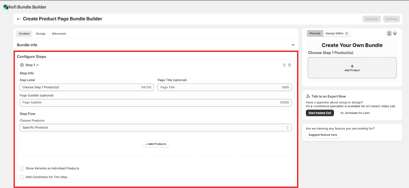
Task: Click the Schedule for Later link
Action: coord(355,113)
